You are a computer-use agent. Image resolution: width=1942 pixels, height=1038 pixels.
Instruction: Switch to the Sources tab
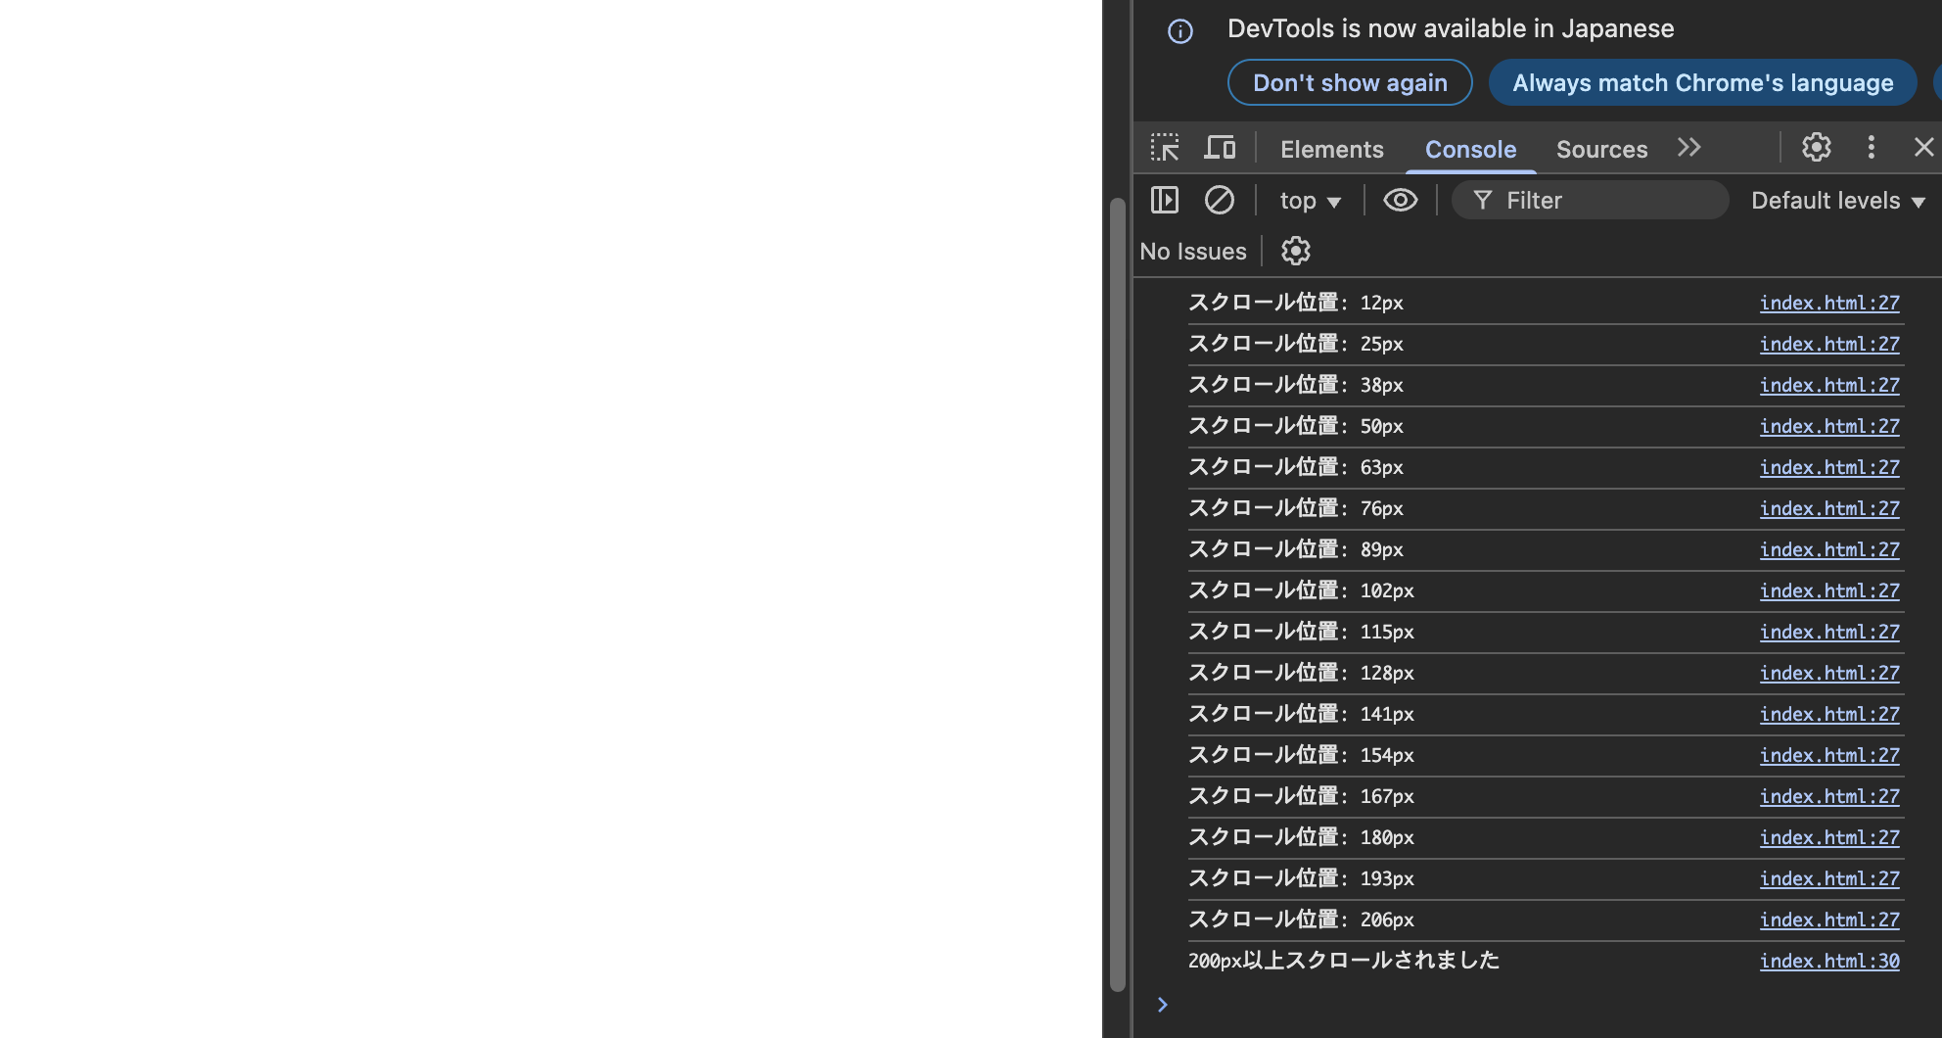(x=1601, y=149)
